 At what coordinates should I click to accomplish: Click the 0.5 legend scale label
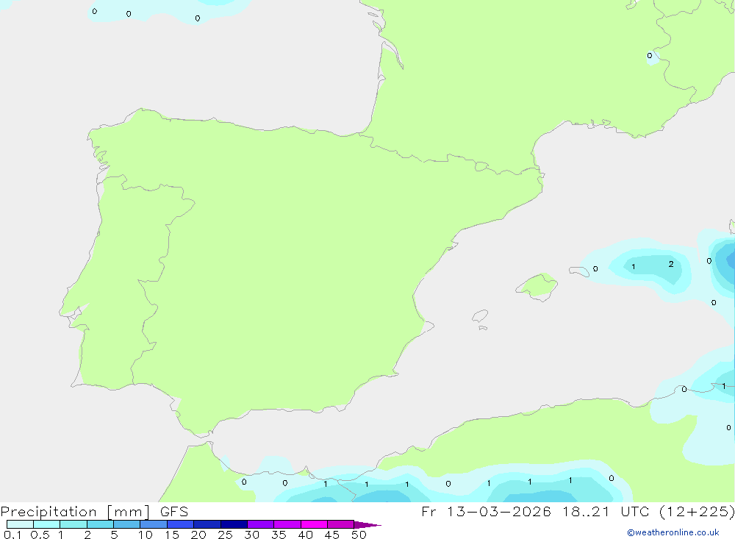tap(40, 535)
